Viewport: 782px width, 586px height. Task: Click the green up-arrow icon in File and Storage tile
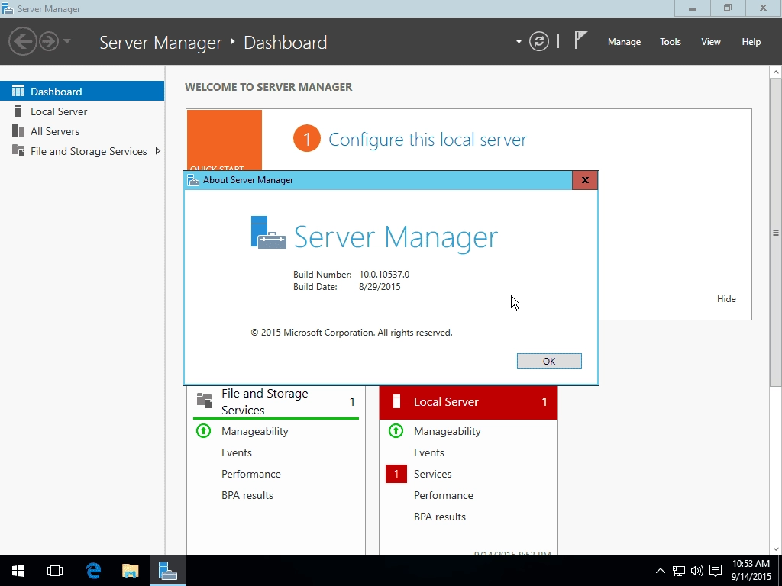[203, 430]
